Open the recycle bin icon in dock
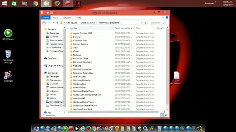The width and height of the screenshot is (236, 132). coord(159,128)
